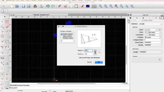This screenshot has height=92, width=164.
Task: Open the Color By Layer dropdown
Action: (x=153, y=32)
